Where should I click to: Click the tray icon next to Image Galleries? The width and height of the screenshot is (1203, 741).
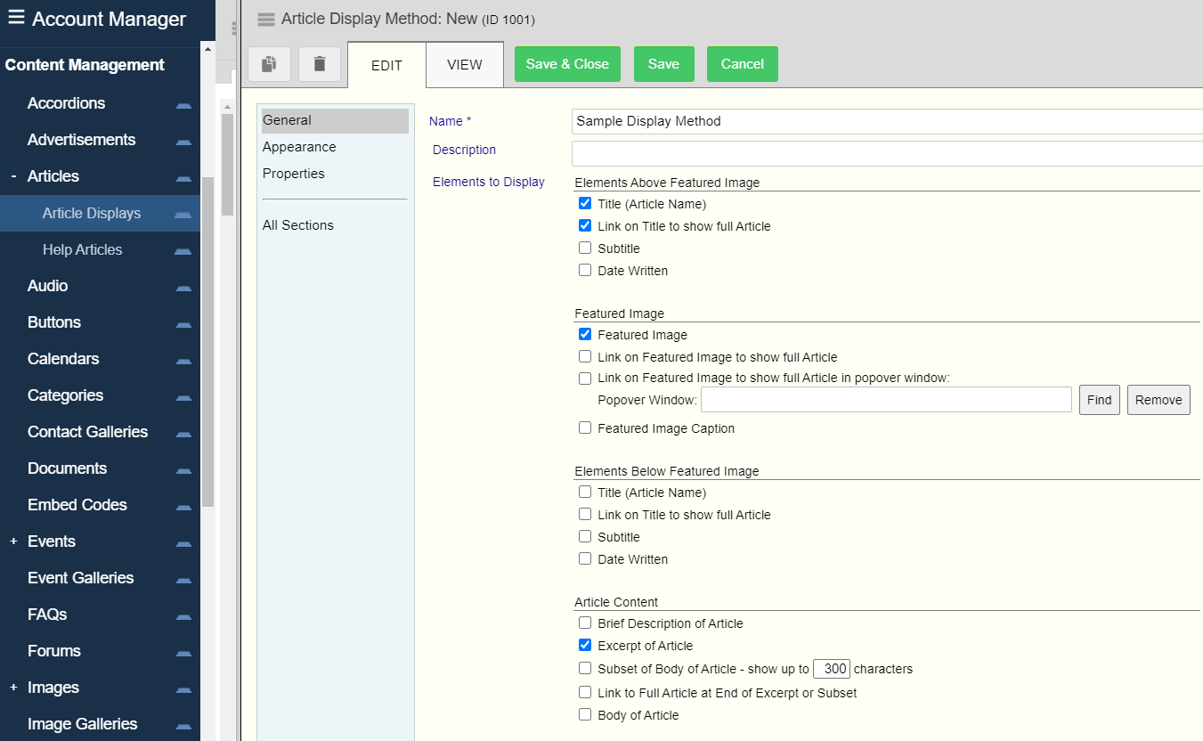tap(183, 725)
